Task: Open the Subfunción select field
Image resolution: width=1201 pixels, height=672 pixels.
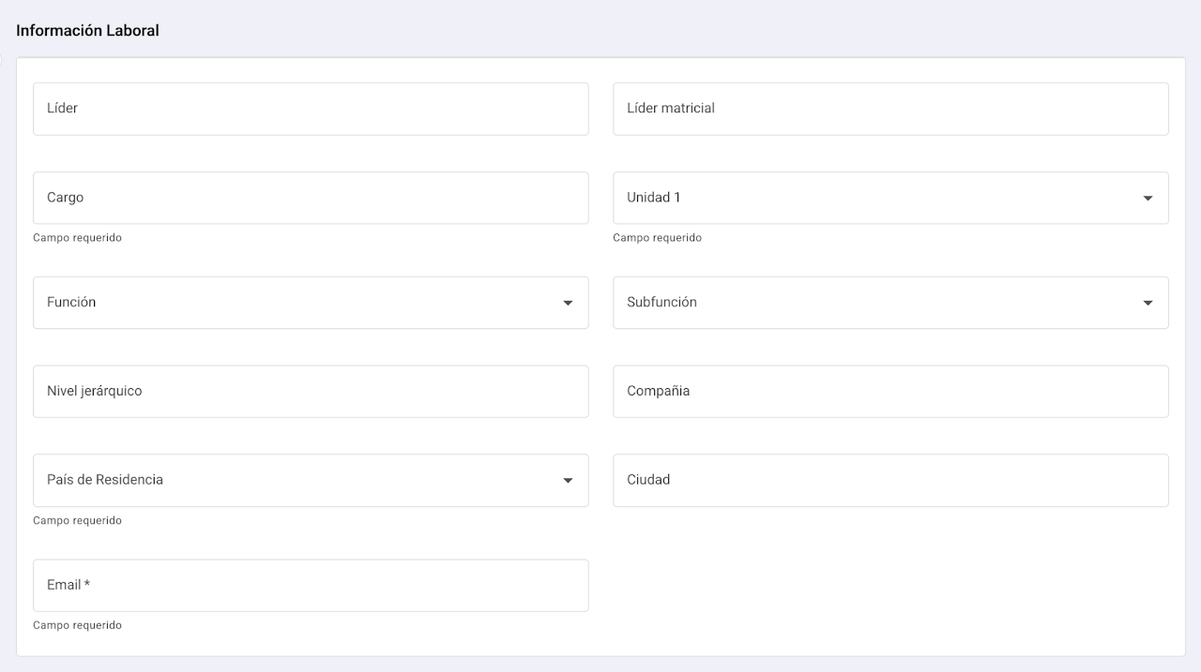Action: click(873, 303)
